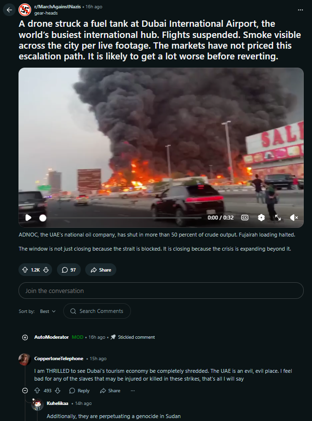Open the r/MarchAgainstNazis community avatar
The width and height of the screenshot is (312, 421).
[25, 10]
